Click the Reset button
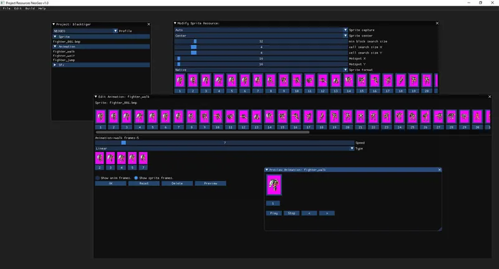Viewport: 499px width, 269px height. pyautogui.click(x=144, y=184)
